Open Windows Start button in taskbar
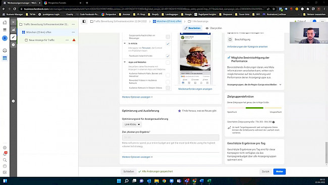 point(119,181)
